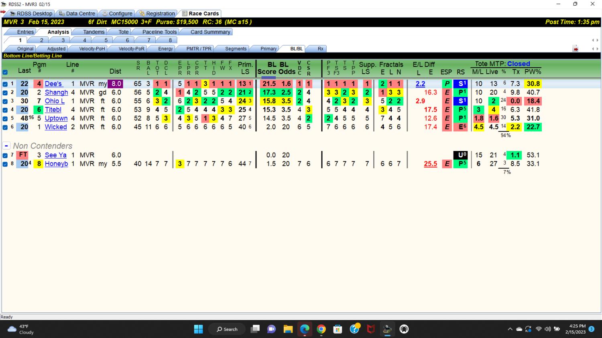Open Microsoft Store taskbar icon
The image size is (602, 338).
pyautogui.click(x=338, y=329)
